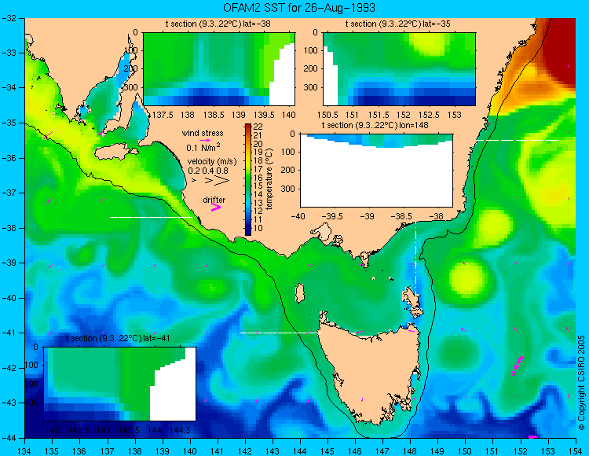This screenshot has height=456, width=589.
Task: Click the "16" label on the temperature colorbar
Action: (x=258, y=178)
